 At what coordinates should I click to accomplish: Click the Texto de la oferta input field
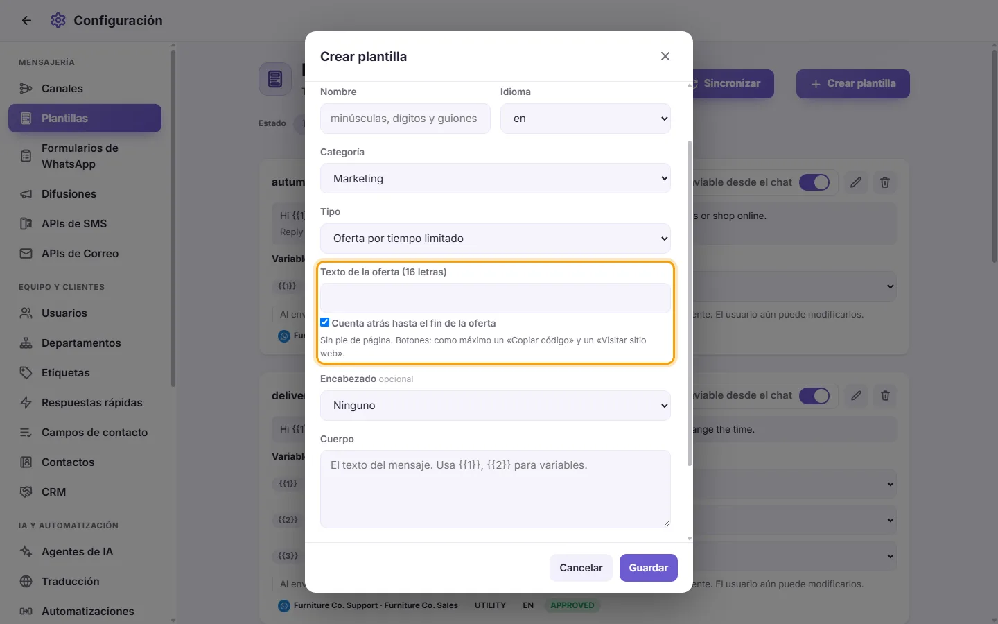(x=496, y=298)
